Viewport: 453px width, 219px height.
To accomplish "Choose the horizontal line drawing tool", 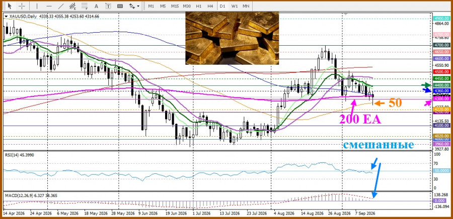I will pos(49,6).
